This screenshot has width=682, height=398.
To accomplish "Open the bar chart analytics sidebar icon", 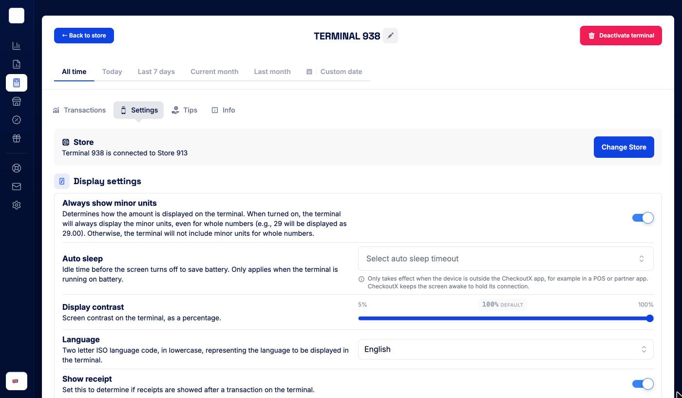I will pyautogui.click(x=17, y=46).
